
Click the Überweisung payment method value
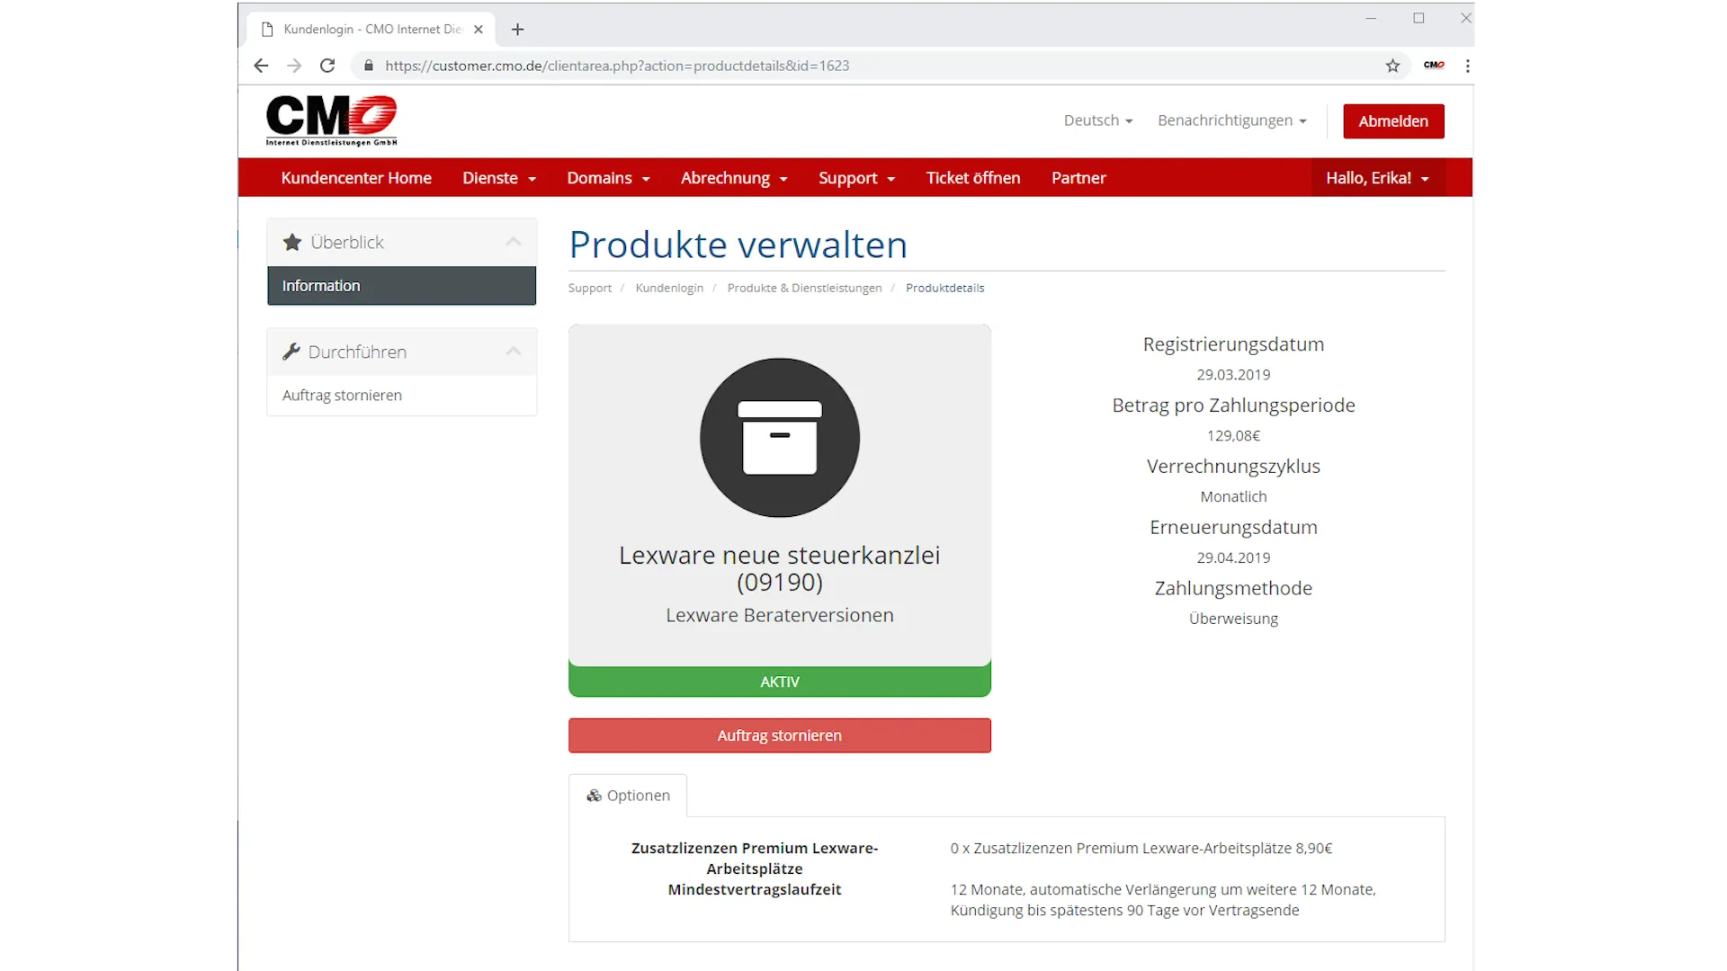pyautogui.click(x=1233, y=619)
